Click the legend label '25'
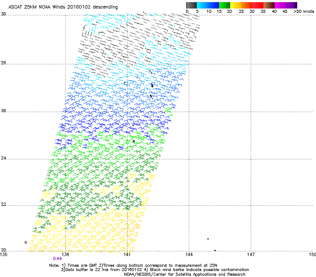 pyautogui.click(x=241, y=11)
